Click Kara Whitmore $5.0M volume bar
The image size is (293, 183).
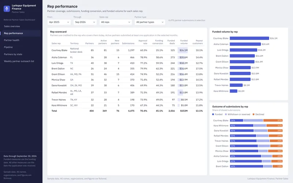(x=234, y=91)
